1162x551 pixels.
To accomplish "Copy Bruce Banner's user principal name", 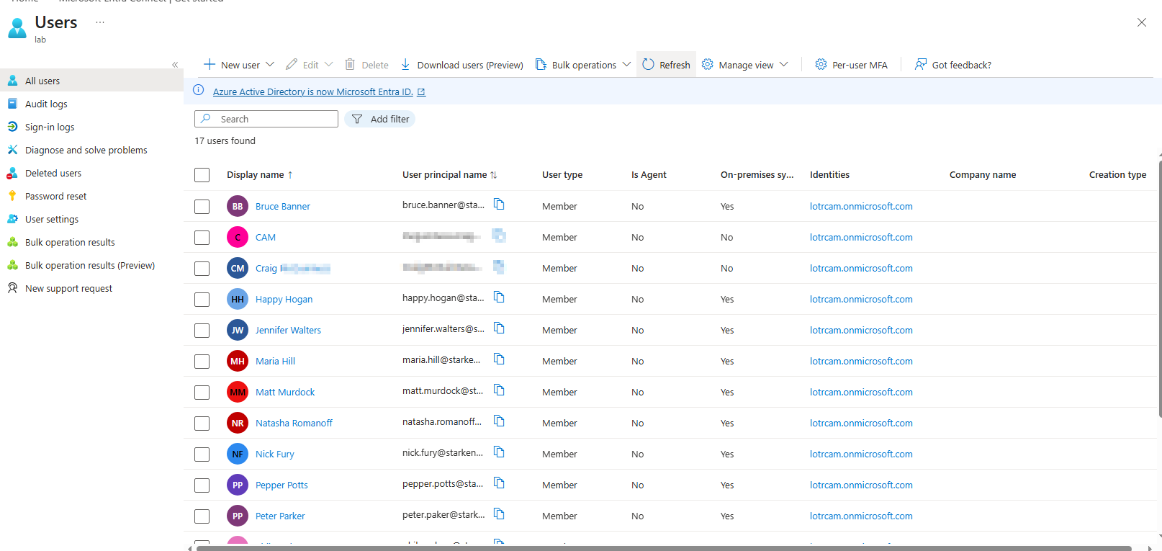I will pos(499,205).
